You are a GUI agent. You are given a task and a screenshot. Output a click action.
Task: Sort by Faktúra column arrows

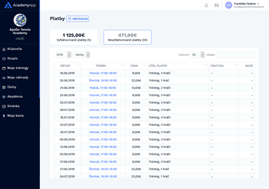click(x=236, y=65)
